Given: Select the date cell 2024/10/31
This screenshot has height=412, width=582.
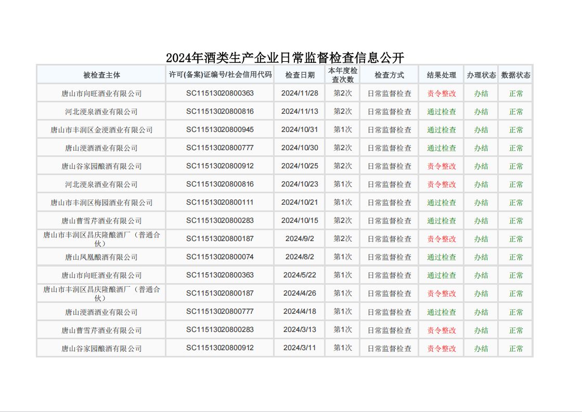Looking at the screenshot, I should [x=300, y=129].
